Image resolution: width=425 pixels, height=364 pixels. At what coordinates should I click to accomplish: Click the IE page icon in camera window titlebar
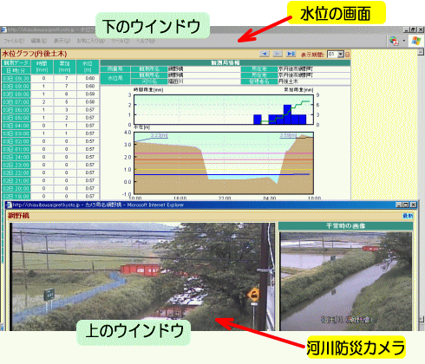click(9, 205)
